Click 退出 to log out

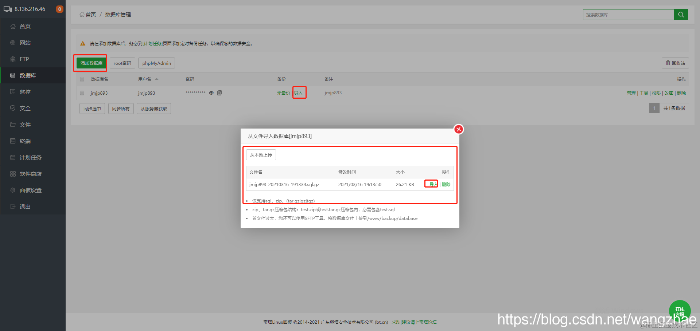(x=24, y=206)
